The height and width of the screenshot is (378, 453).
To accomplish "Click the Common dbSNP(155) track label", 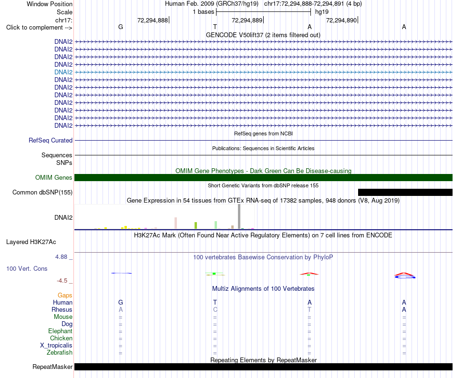I will 42,192.
